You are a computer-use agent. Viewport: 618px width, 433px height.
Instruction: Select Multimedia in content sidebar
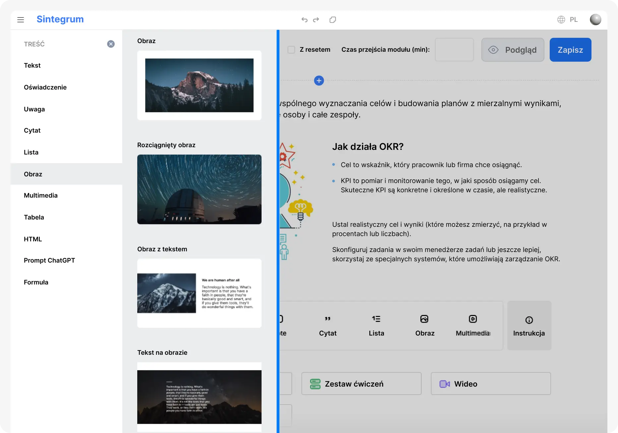click(41, 196)
